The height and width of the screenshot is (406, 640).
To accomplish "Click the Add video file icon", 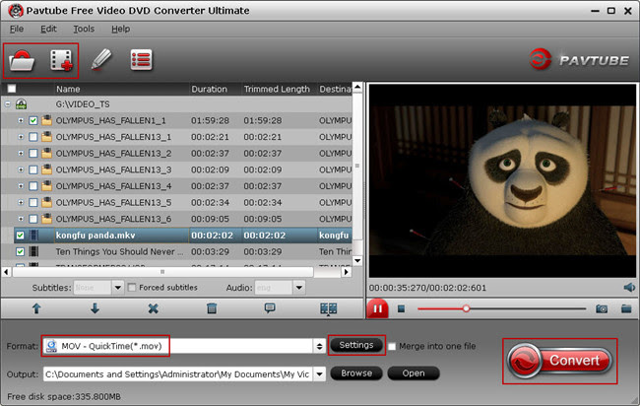I will click(x=61, y=60).
